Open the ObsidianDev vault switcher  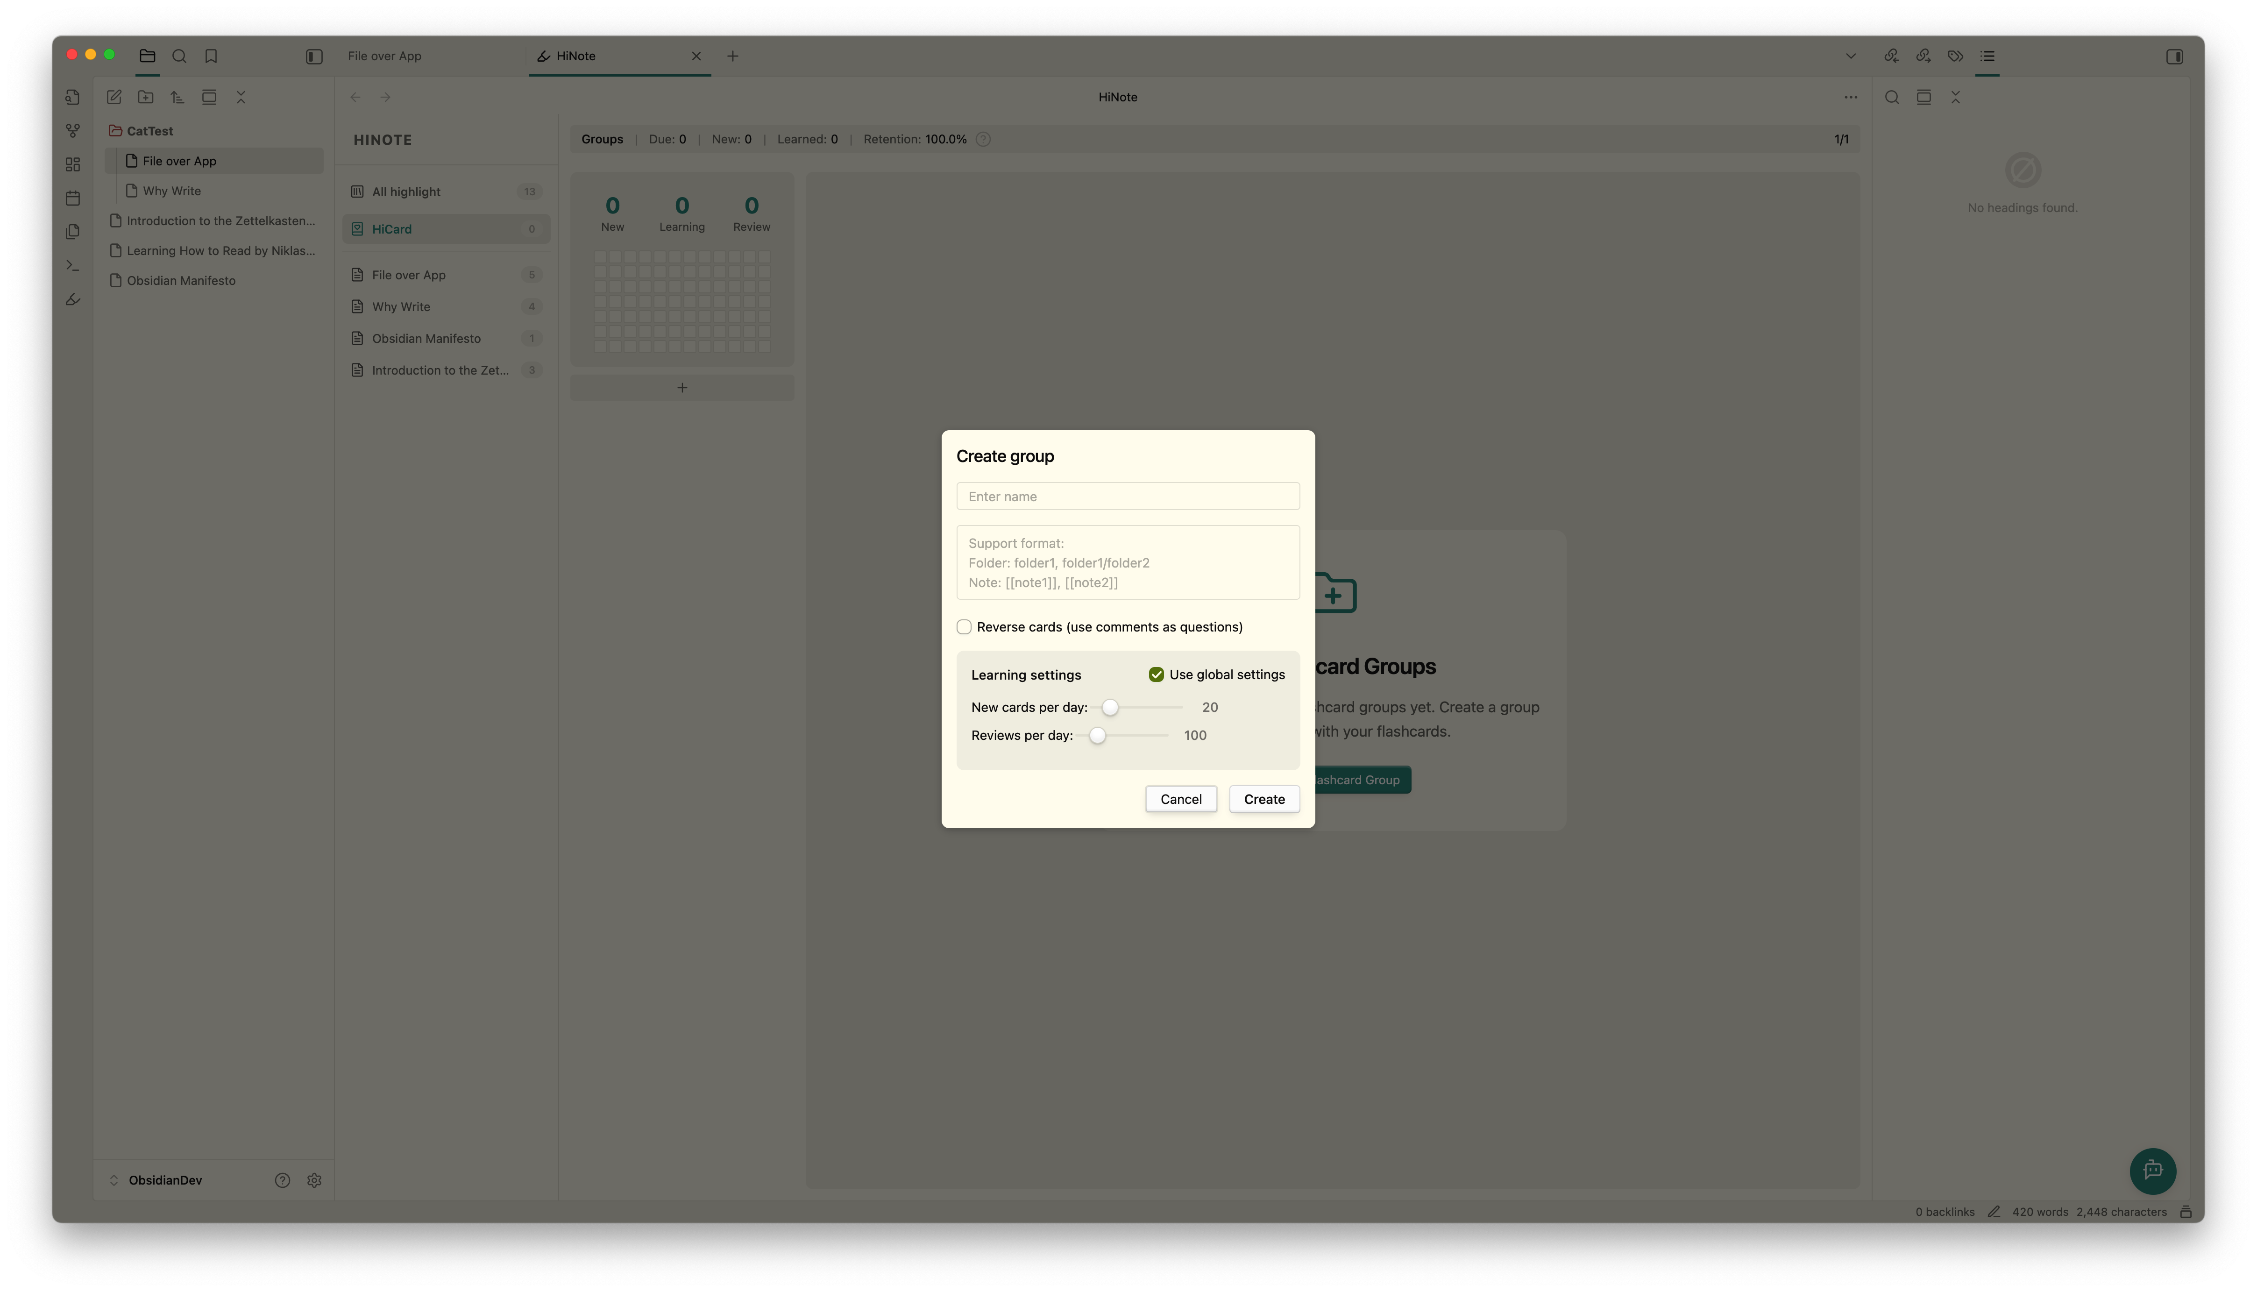[165, 1180]
